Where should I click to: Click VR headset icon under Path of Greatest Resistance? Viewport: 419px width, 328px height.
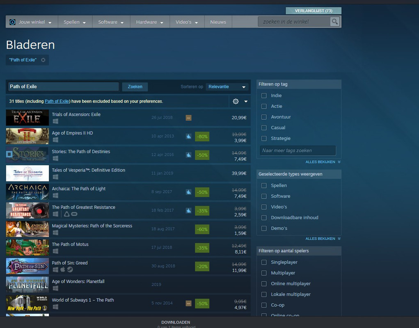tap(74, 214)
